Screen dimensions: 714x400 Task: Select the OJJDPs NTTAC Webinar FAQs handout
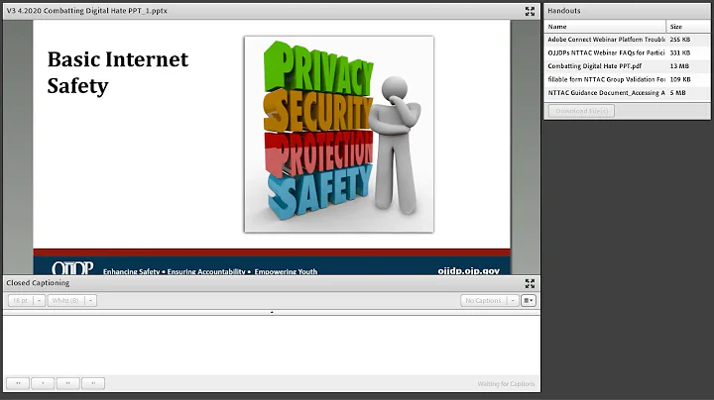pyautogui.click(x=627, y=52)
